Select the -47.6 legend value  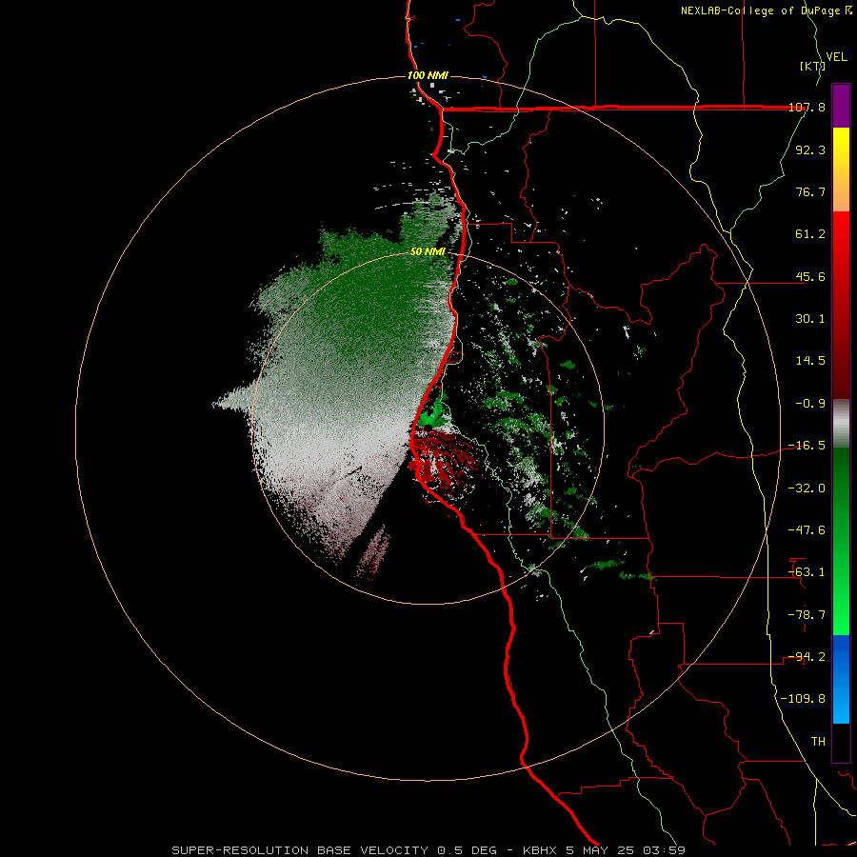click(x=807, y=530)
